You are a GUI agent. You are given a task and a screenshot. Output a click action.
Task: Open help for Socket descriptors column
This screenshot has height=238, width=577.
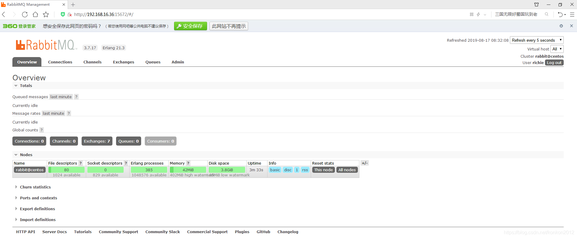[x=126, y=163]
